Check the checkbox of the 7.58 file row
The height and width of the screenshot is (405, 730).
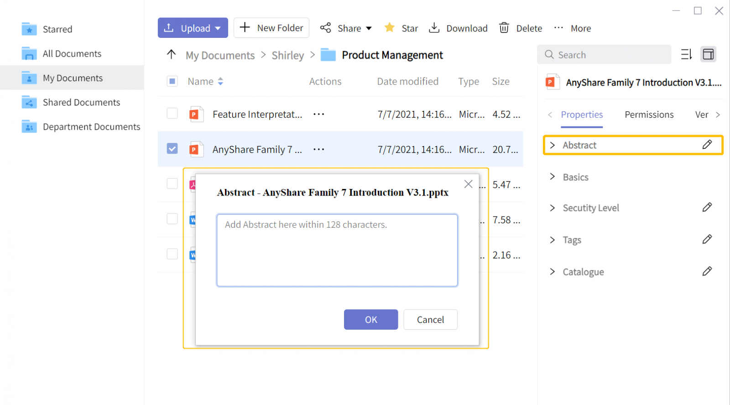pyautogui.click(x=172, y=219)
